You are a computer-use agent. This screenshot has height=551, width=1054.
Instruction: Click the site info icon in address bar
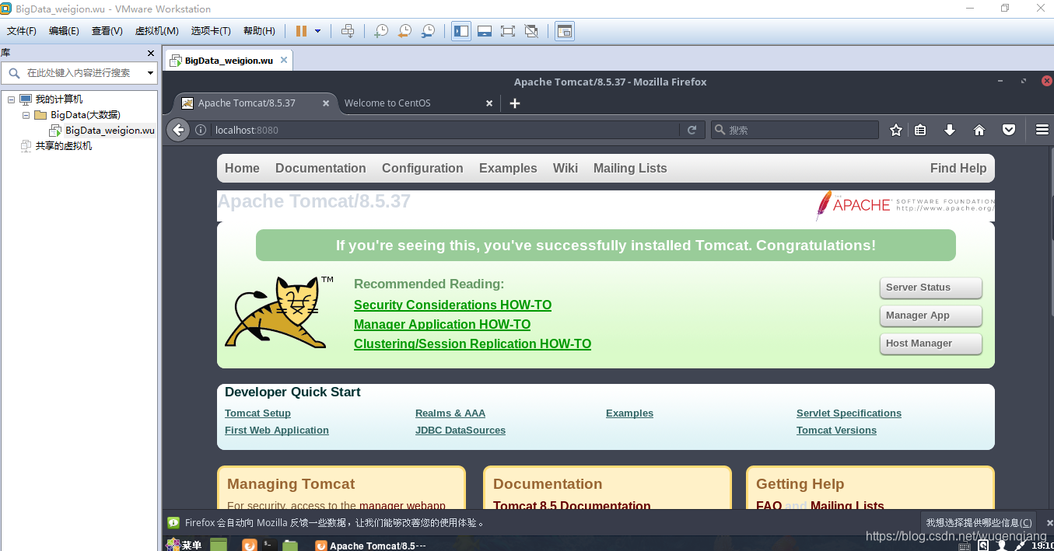coord(201,130)
